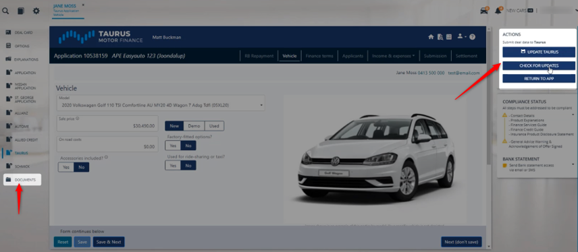The image size is (578, 252).
Task: Click the Contact Details warning triangle icon
Action: point(504,115)
